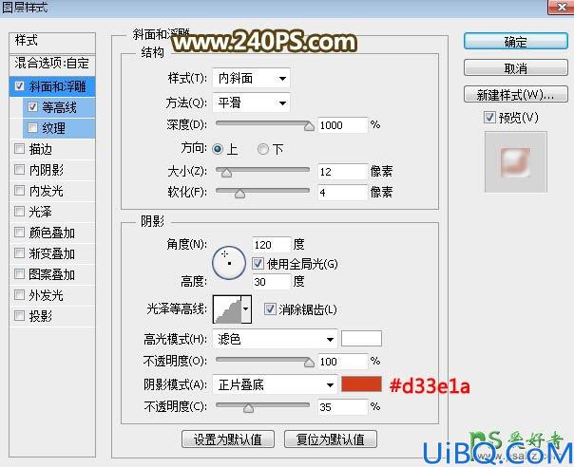The image size is (574, 467).
Task: Click the 光泽等高线 contour thumbnail
Action: point(227,309)
